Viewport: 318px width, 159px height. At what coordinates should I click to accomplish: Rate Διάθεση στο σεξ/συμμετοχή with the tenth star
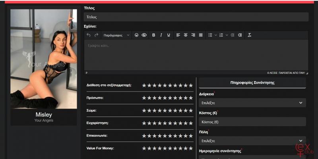coord(191,85)
